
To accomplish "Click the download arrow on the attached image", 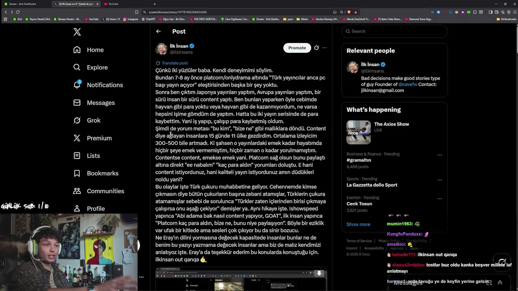I will click(319, 273).
